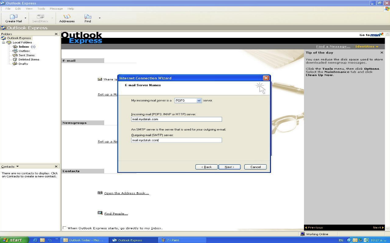This screenshot has height=243, width=390.
Task: Click the Outlook Express banner bar icon
Action: point(3,28)
